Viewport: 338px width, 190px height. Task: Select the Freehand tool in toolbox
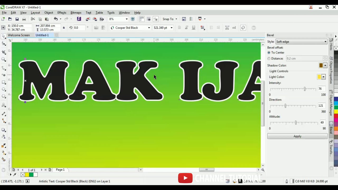4,68
